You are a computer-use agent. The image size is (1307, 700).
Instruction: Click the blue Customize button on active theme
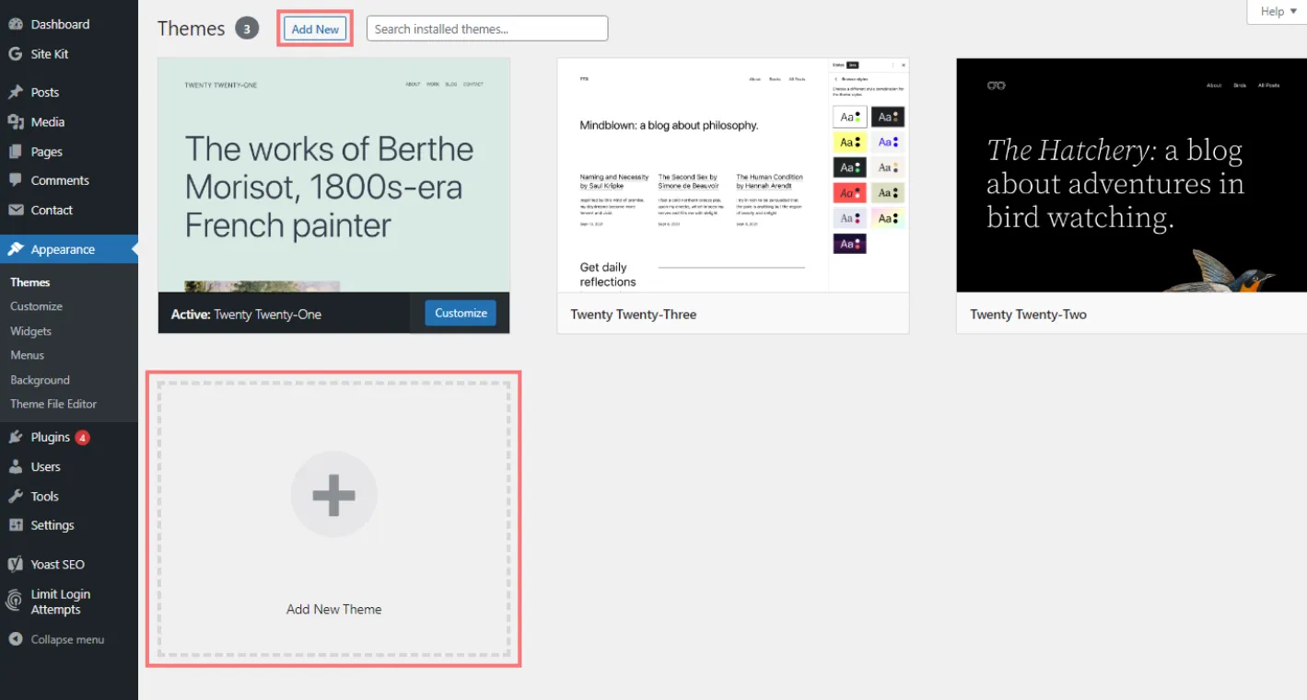pos(461,313)
